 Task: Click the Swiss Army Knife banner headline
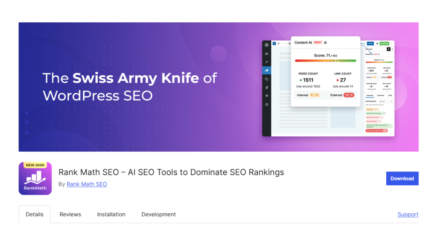click(129, 87)
